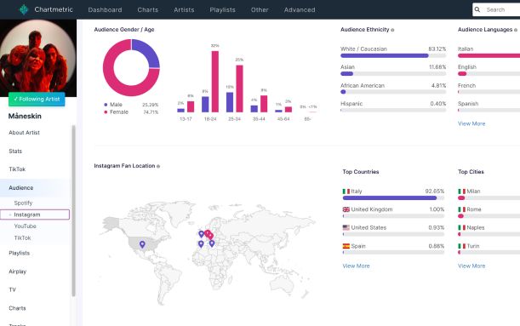Click the search magnifier icon

click(x=477, y=9)
